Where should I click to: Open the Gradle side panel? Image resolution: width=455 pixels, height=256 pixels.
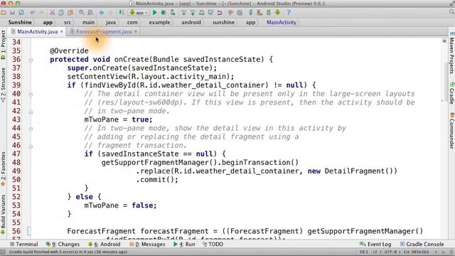tap(452, 93)
